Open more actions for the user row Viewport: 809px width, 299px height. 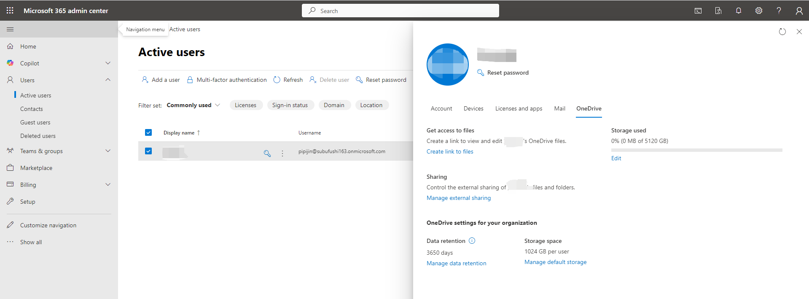[x=282, y=153]
